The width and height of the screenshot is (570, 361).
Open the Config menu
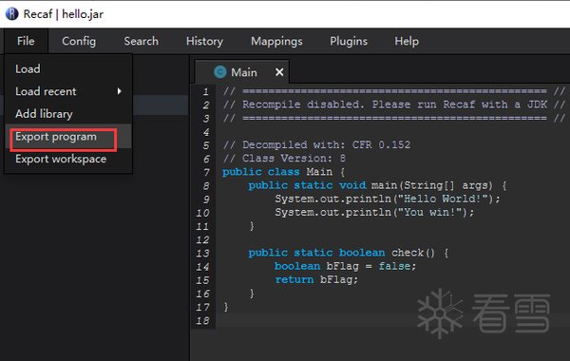pyautogui.click(x=79, y=41)
